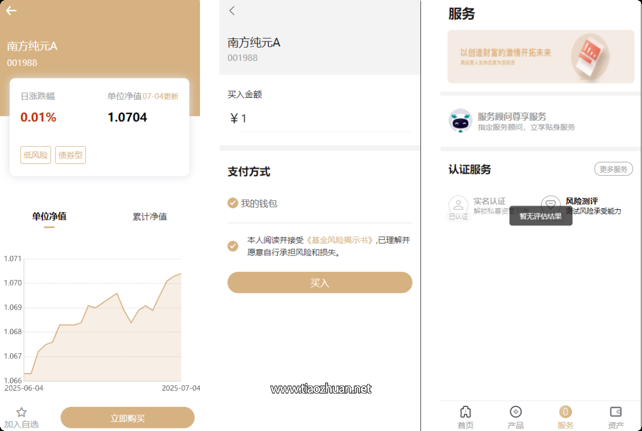Open the 更多服务 button
Image resolution: width=642 pixels, height=431 pixels.
coord(613,169)
